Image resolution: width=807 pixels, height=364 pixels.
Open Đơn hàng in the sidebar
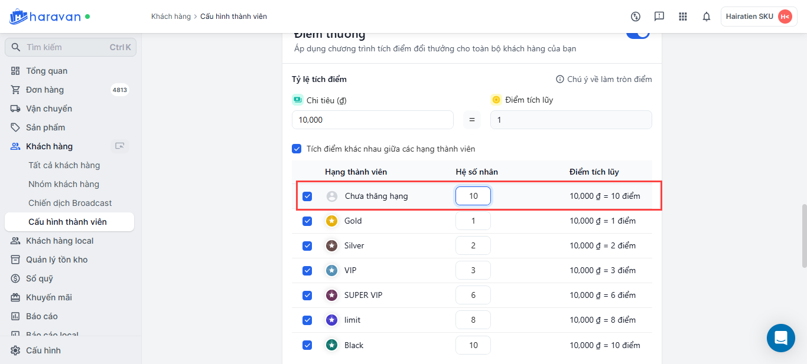click(45, 90)
